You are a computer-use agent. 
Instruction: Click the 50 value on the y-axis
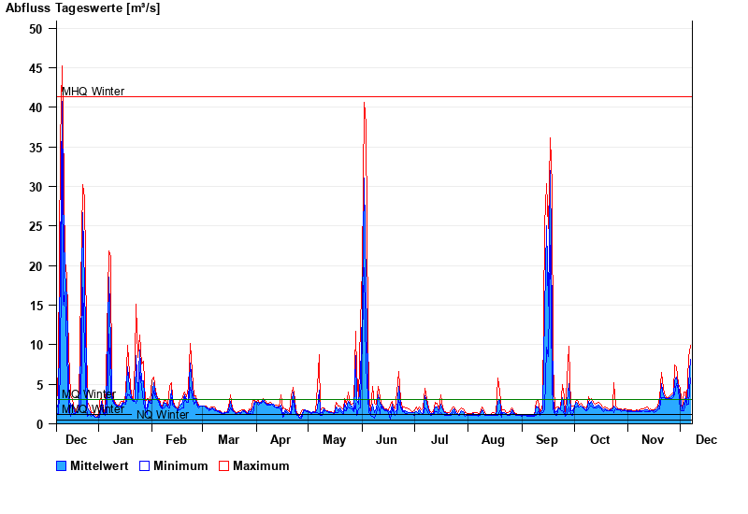point(36,29)
